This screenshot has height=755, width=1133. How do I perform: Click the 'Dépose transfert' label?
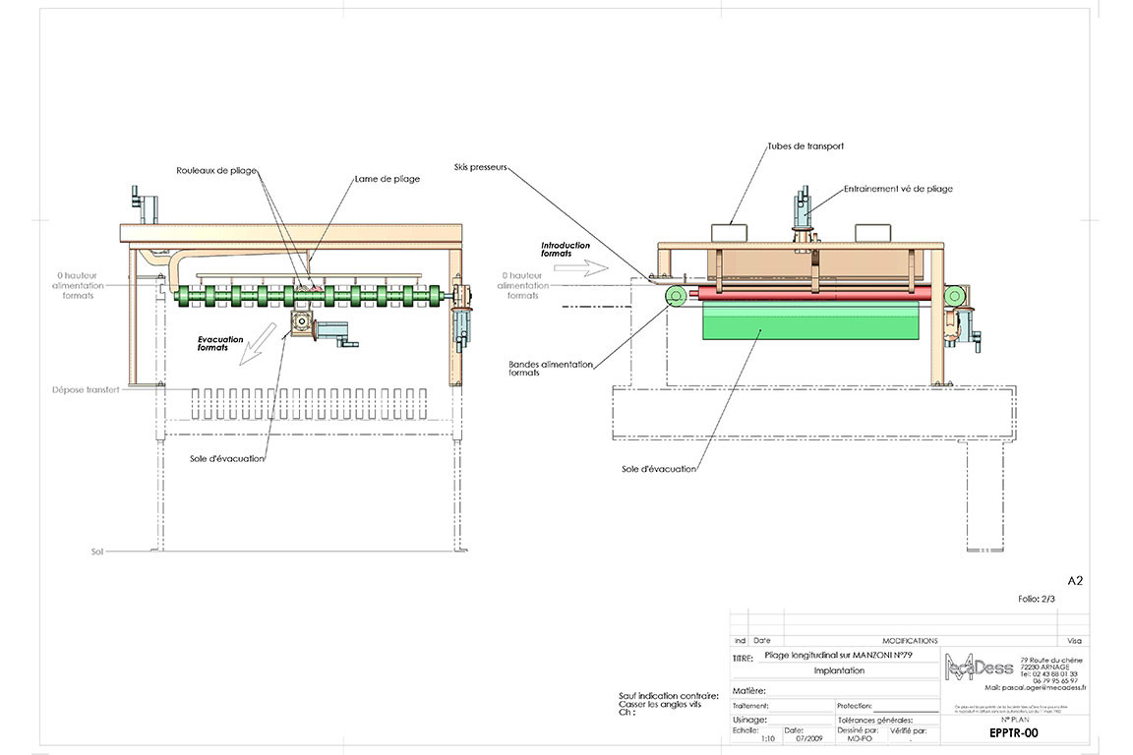[x=86, y=389]
